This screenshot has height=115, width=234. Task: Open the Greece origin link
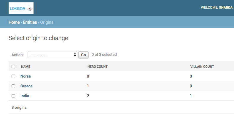26,86
